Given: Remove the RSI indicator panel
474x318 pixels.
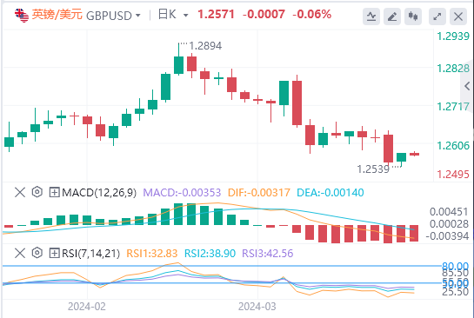Looking at the screenshot, I should pos(20,253).
